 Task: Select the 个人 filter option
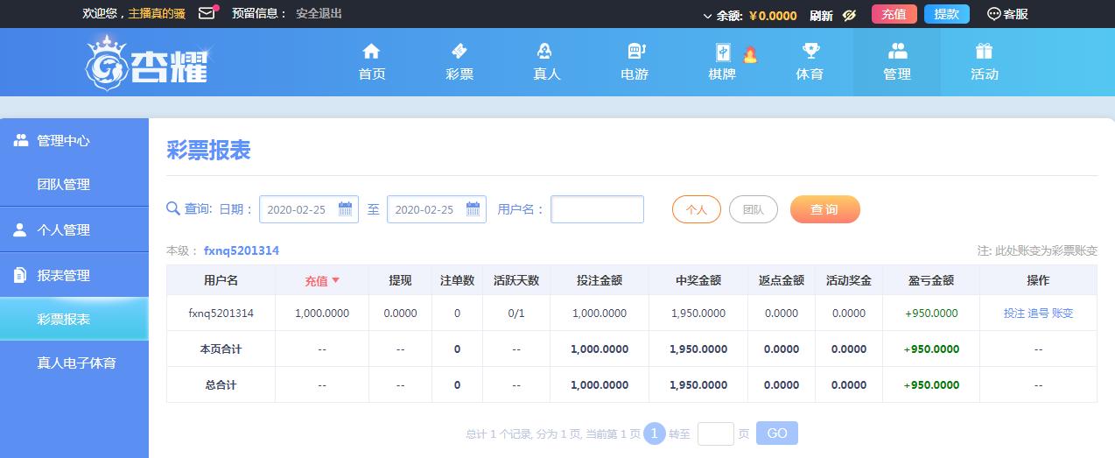coord(696,210)
